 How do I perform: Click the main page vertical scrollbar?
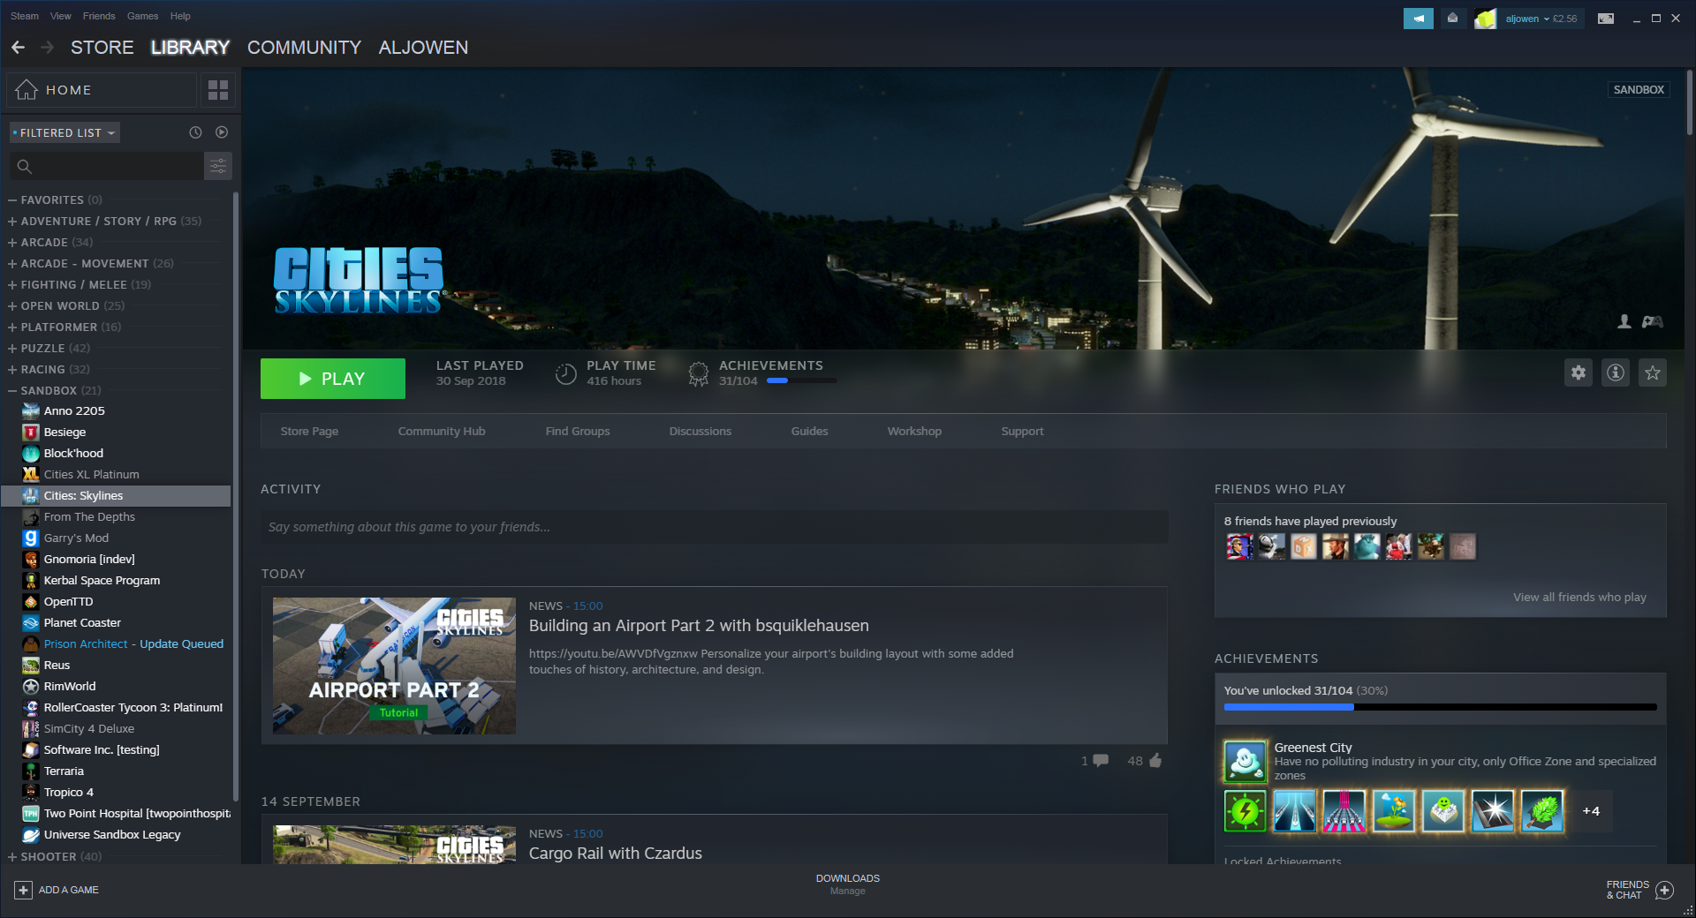point(1689,102)
